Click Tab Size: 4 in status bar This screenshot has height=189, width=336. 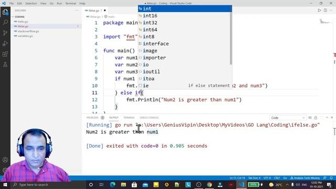coord(254,178)
